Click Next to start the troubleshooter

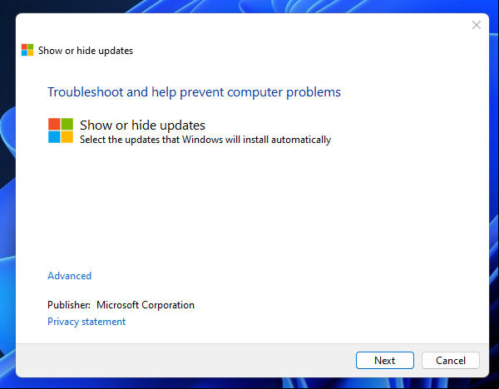[385, 361]
